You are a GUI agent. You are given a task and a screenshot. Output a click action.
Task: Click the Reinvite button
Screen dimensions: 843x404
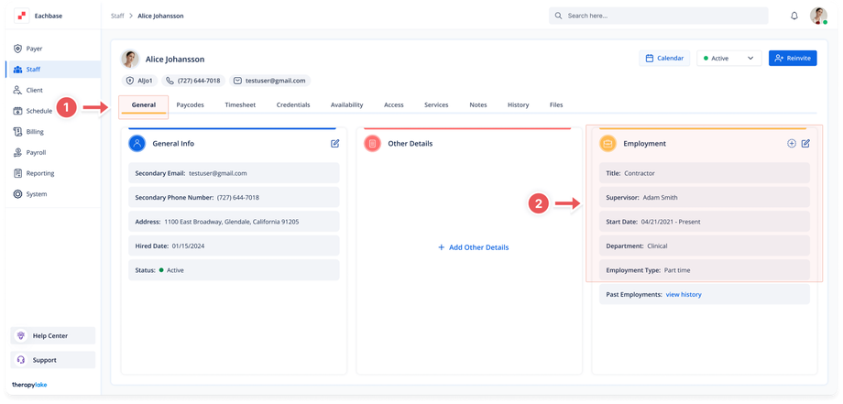(793, 58)
